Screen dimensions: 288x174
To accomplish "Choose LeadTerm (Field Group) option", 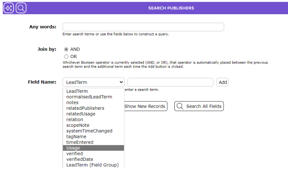I will pos(94,165).
